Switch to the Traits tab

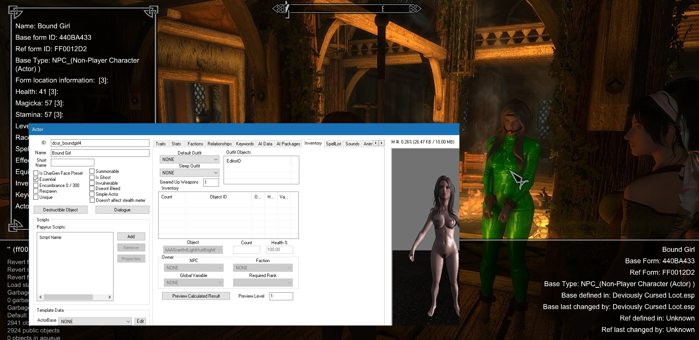coord(161,144)
